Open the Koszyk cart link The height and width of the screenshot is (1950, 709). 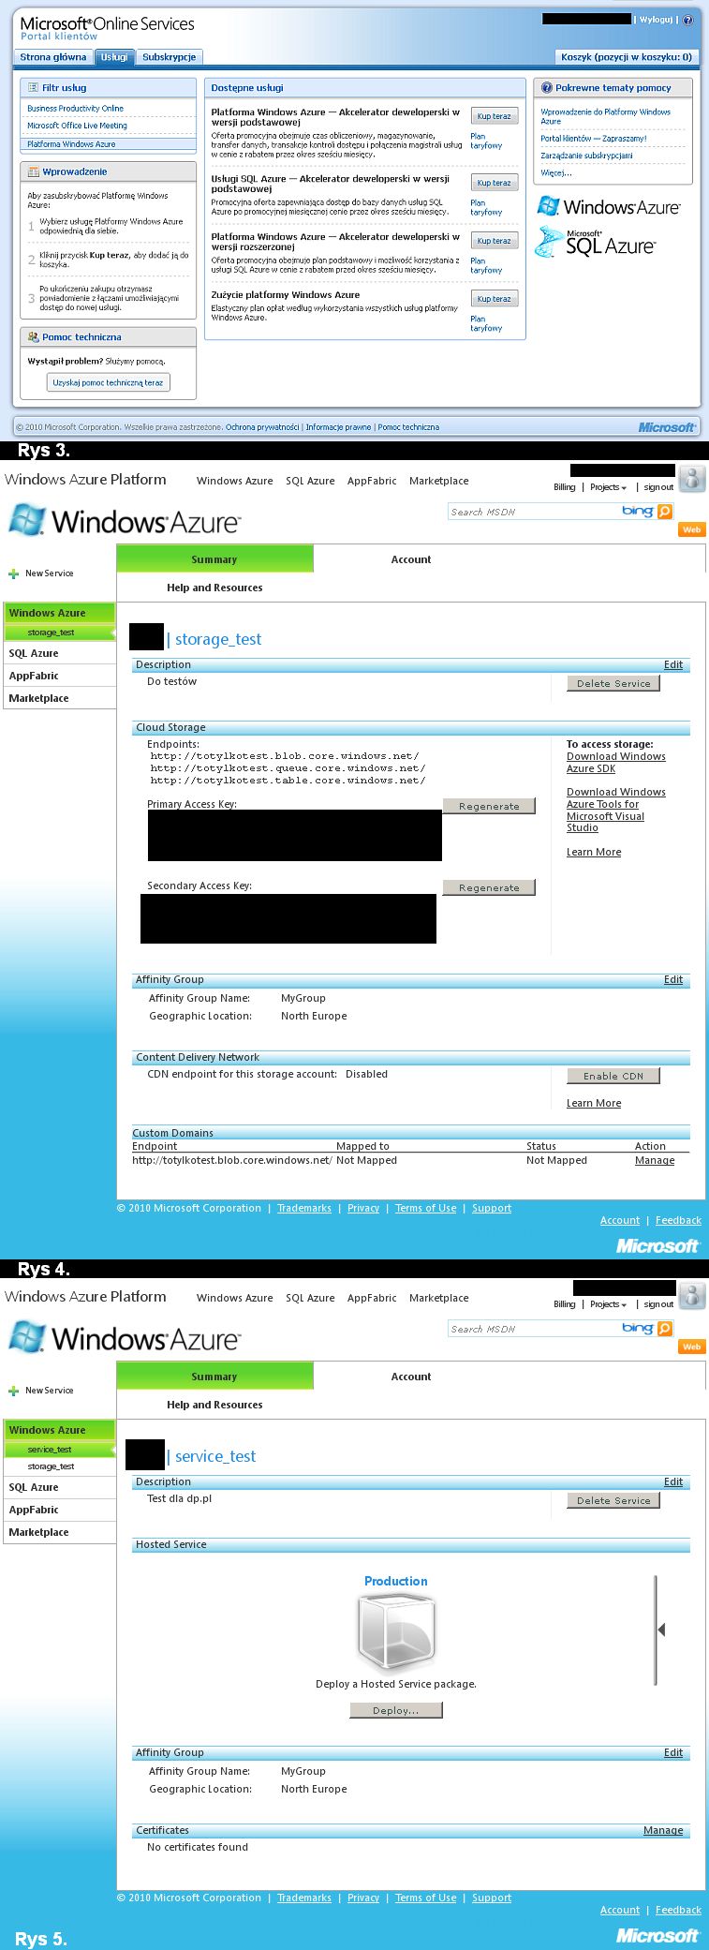tap(626, 57)
